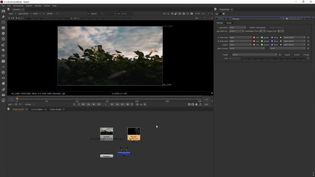Open the Draw nodes toolbar menu
315x177 pixels.
[3, 17]
